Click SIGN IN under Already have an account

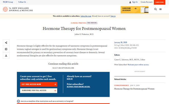click(x=70, y=79)
